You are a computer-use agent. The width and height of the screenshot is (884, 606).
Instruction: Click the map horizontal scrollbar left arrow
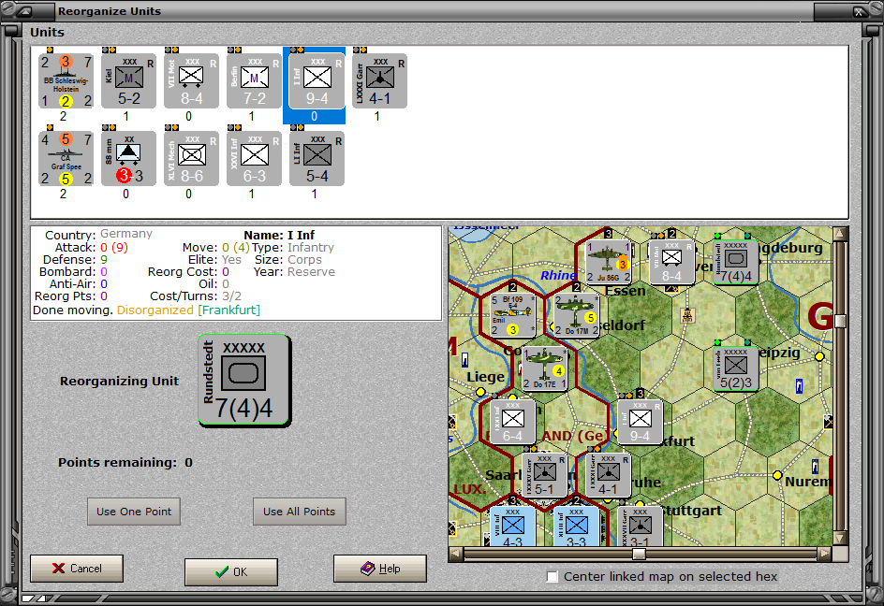point(455,555)
